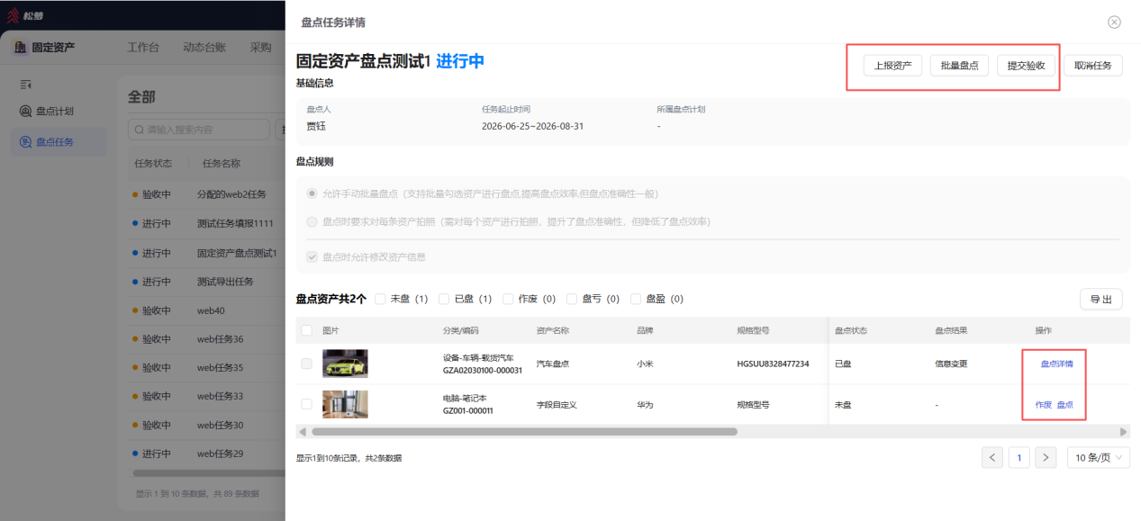Click the 盘点计划 sidebar icon
The width and height of the screenshot is (1141, 521).
tap(26, 112)
